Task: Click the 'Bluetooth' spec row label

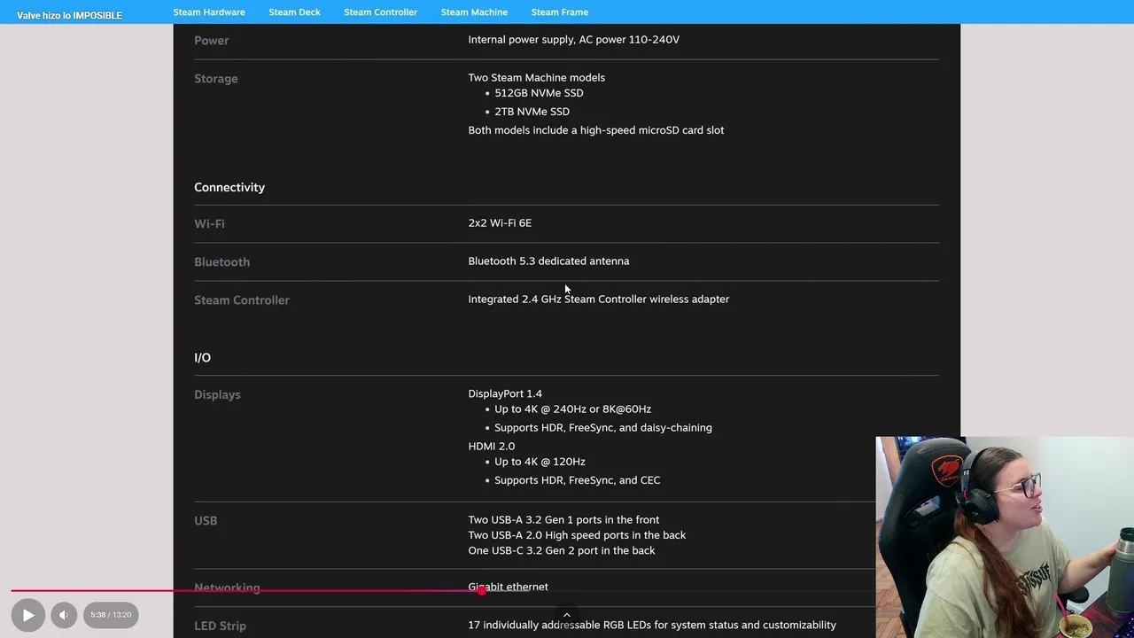Action: [x=221, y=262]
